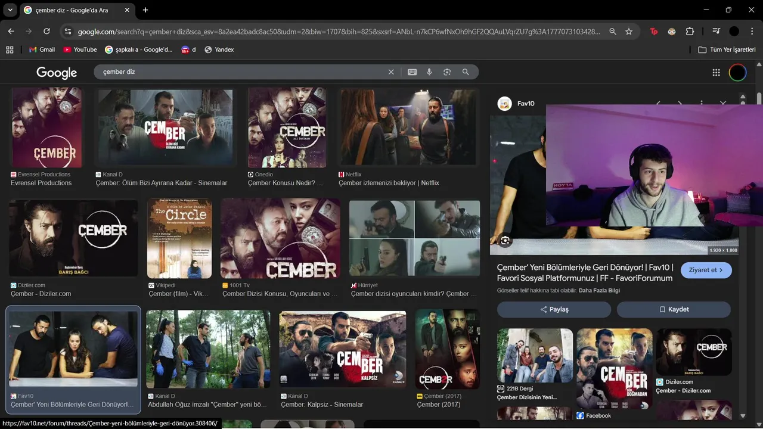Search by image with Lens icon
The width and height of the screenshot is (763, 429).
pos(447,72)
